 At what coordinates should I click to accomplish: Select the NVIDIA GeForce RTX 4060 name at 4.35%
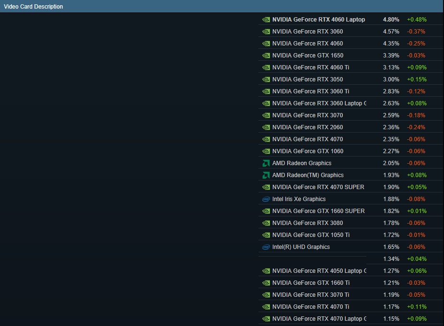307,44
